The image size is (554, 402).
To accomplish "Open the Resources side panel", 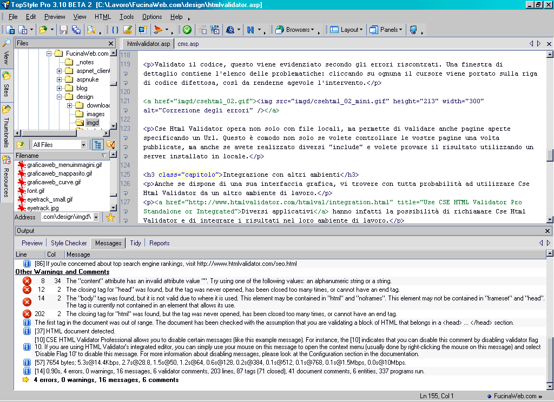I will click(6, 178).
